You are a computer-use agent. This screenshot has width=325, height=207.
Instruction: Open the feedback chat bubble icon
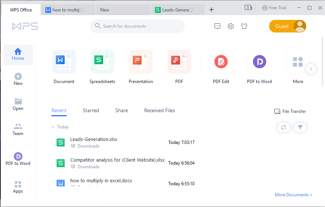click(x=217, y=26)
